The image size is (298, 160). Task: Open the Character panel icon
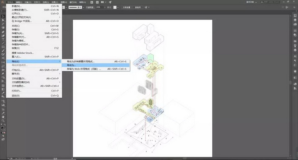tap(295, 56)
